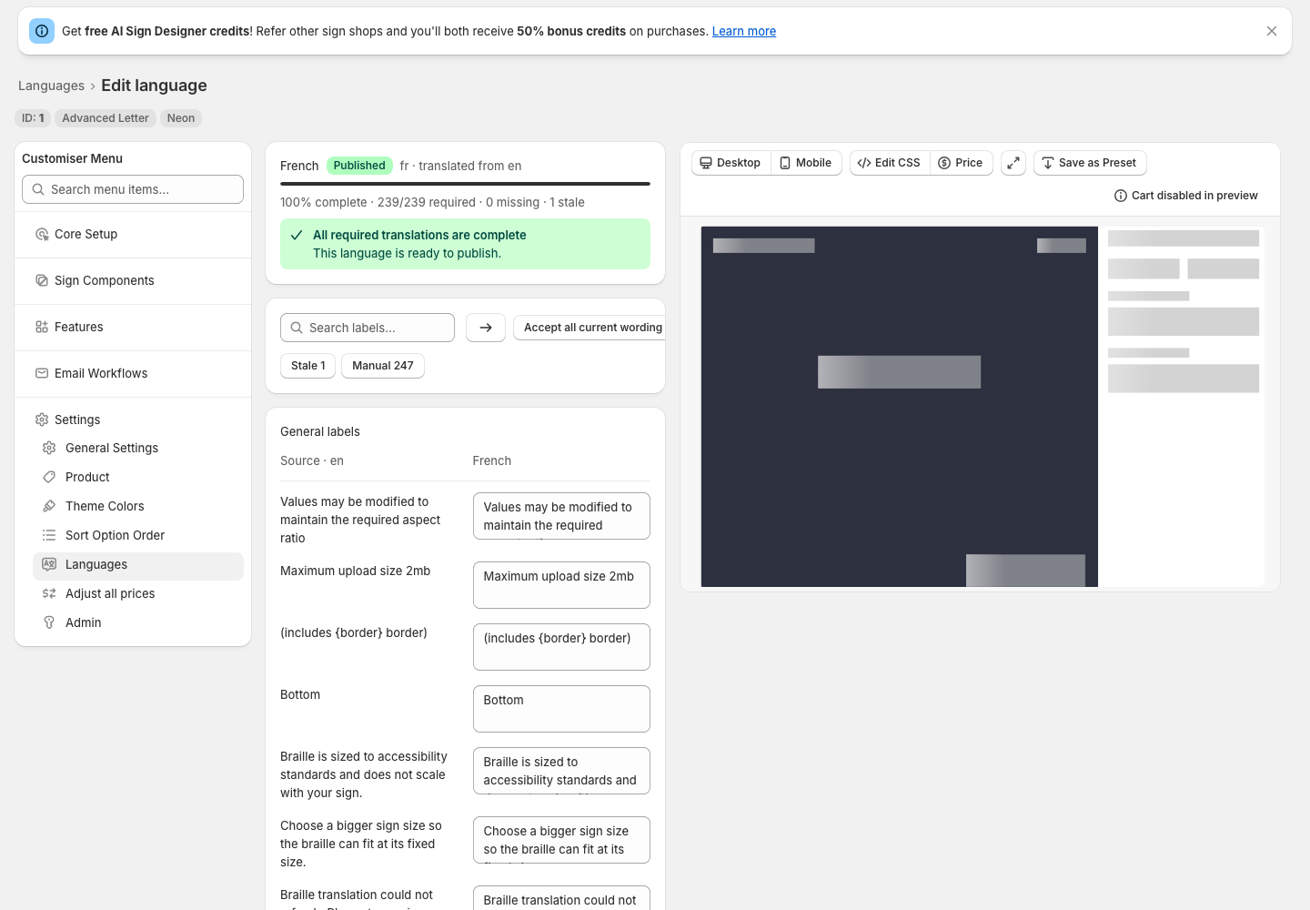Click the info icon in the banner
Screen dimensions: 1310x910
[x=42, y=31]
